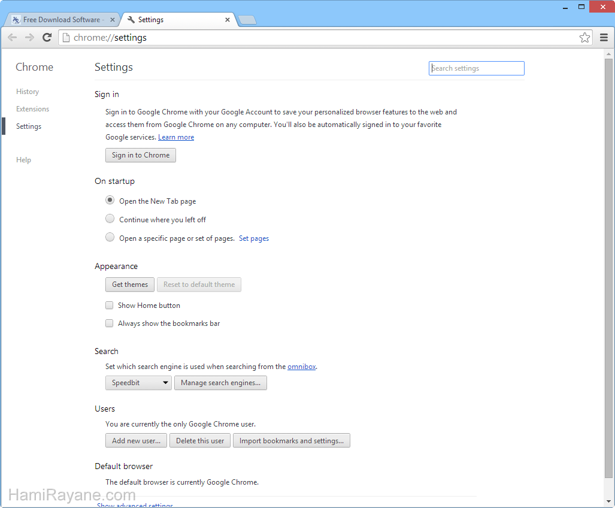Image resolution: width=615 pixels, height=508 pixels.
Task: Open a new tab
Action: click(247, 20)
